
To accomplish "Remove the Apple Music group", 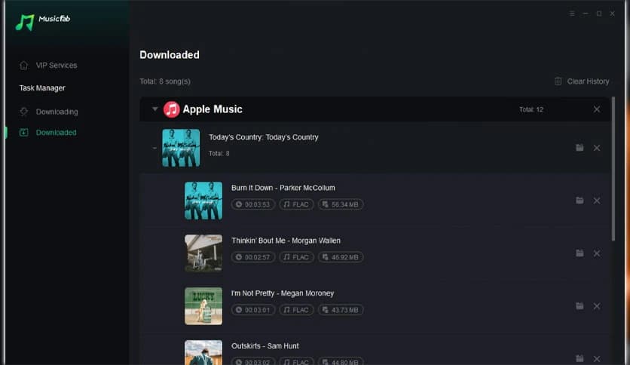I will (597, 109).
